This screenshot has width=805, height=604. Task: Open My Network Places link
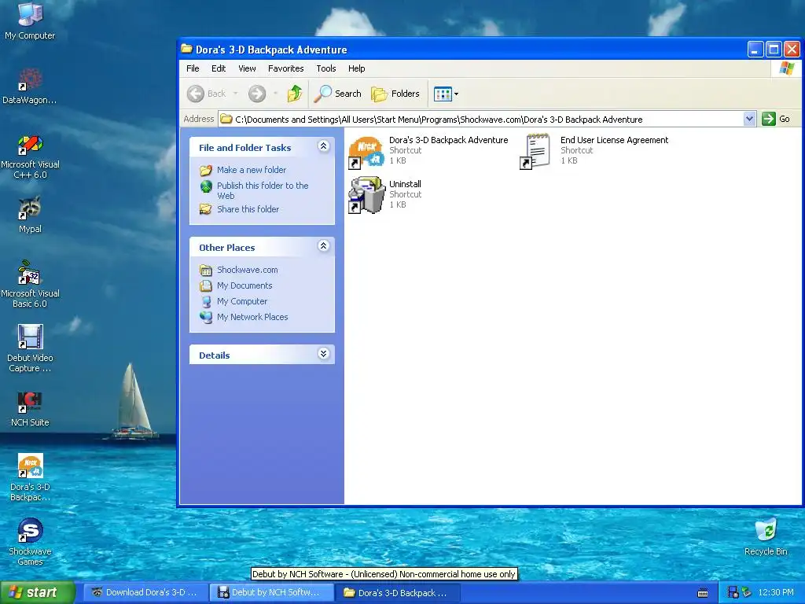pyautogui.click(x=252, y=317)
